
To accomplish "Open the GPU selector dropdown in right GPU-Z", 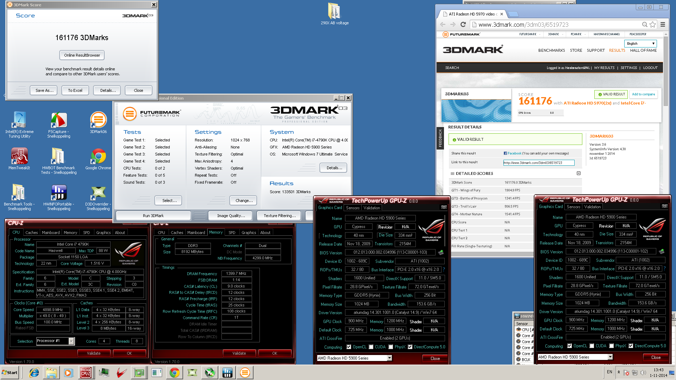I will pos(610,357).
